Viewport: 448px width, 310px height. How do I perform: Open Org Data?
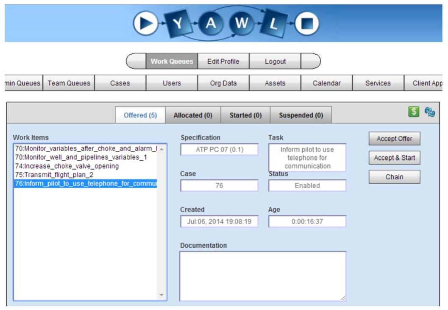(x=223, y=83)
